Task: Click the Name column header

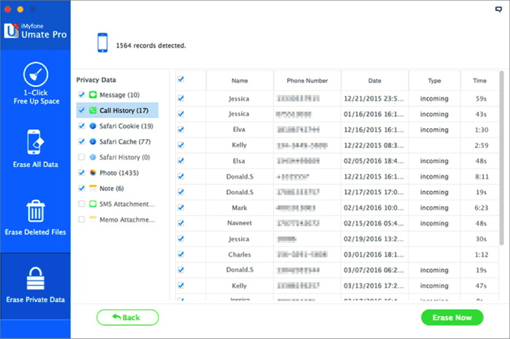Action: [x=240, y=81]
